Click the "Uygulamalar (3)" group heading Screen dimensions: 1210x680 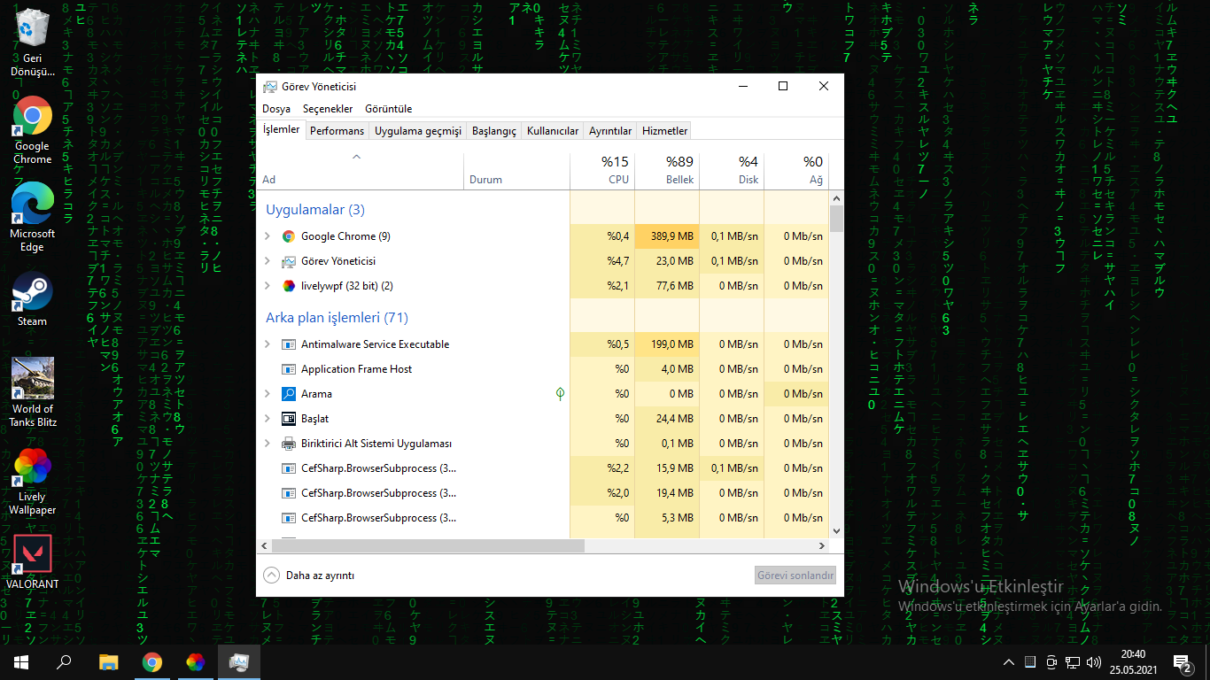point(315,210)
